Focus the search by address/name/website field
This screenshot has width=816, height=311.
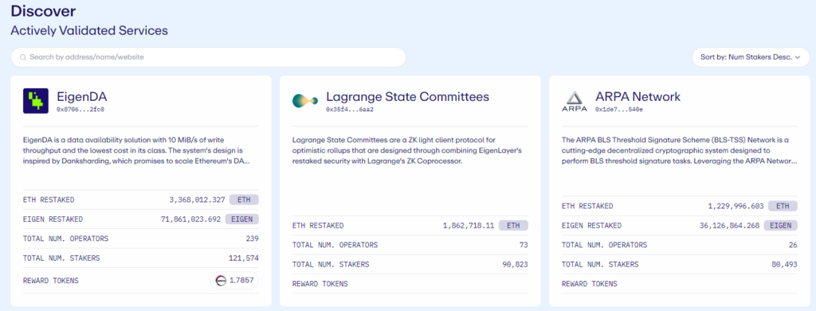point(208,57)
